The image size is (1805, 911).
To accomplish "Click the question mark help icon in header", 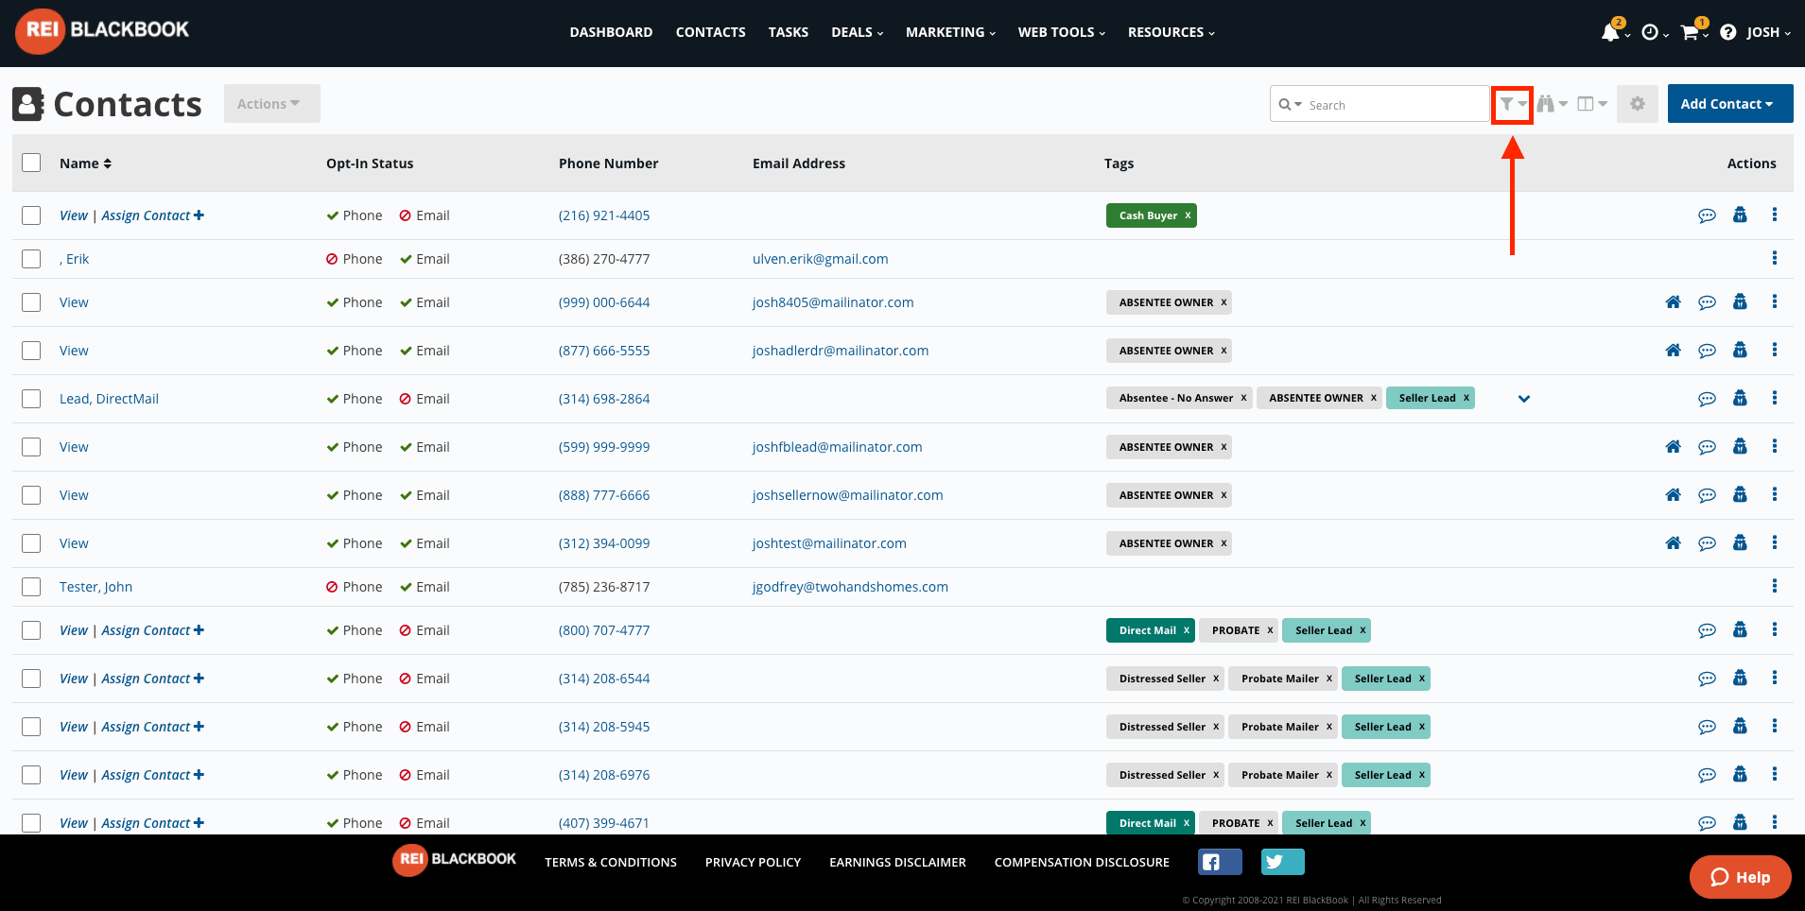I will pos(1727,32).
